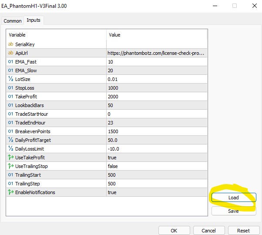Select the UseTrailingStop variable name
Screen dimensions: 262x235
click(31, 166)
